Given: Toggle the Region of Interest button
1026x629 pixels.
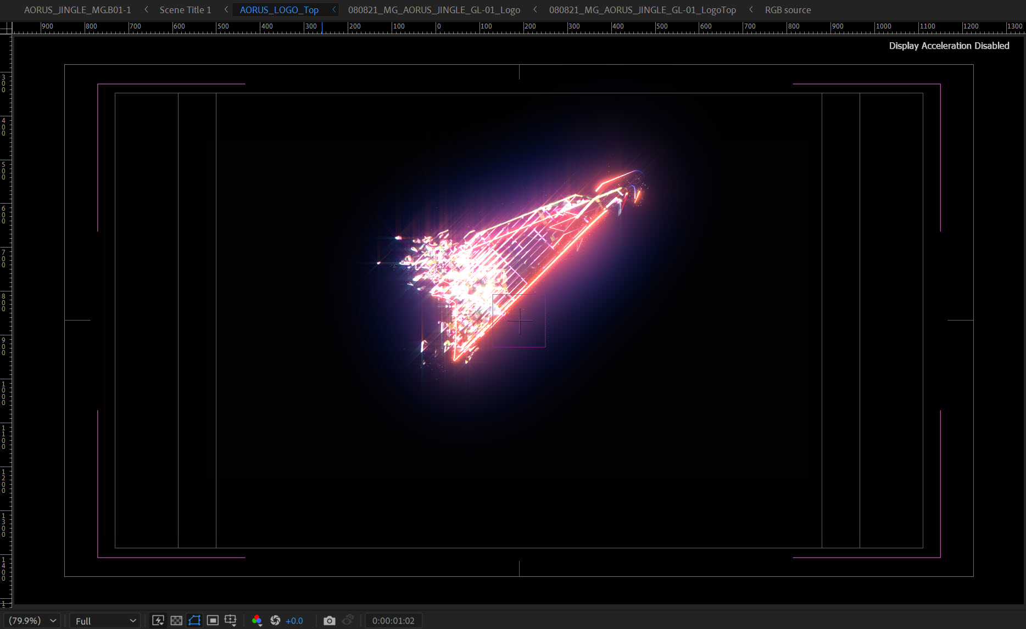Looking at the screenshot, I should click(x=213, y=620).
